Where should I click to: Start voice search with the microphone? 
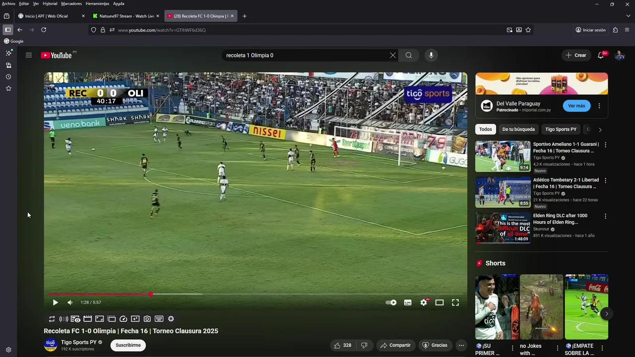(431, 55)
